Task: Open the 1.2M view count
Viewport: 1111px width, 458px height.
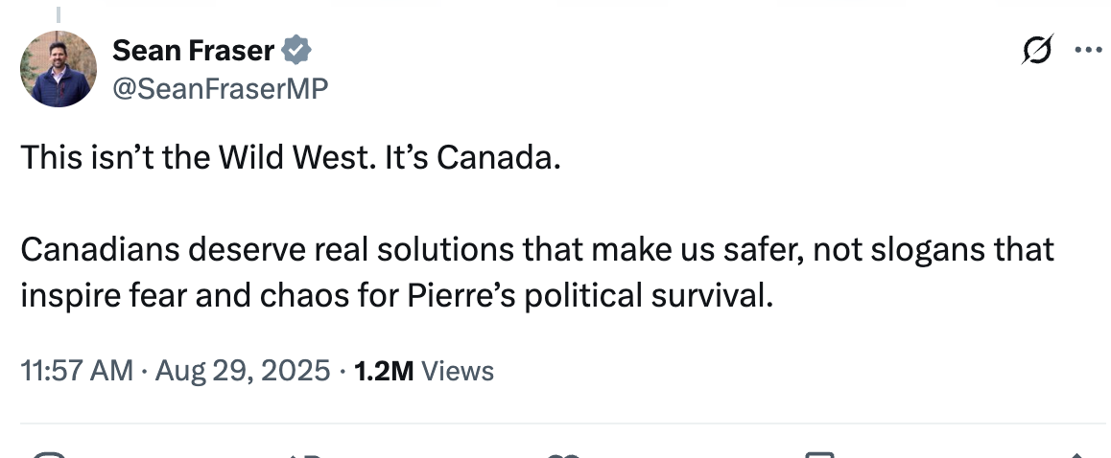Action: point(384,371)
